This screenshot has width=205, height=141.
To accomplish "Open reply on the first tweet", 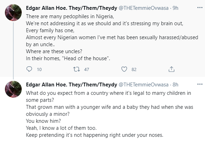I will click(x=29, y=69).
